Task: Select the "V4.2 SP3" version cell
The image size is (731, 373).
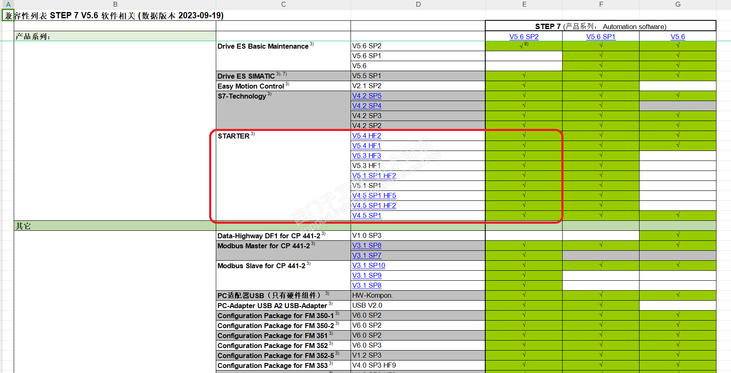Action: 418,116
